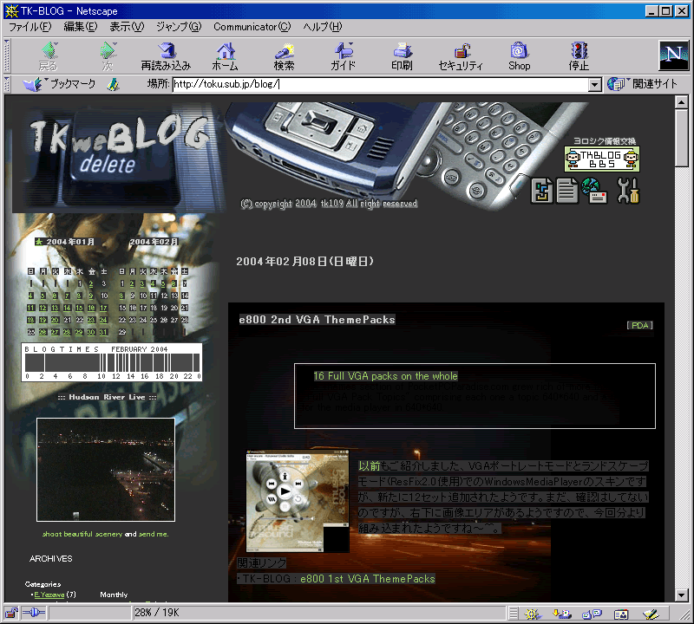This screenshot has height=624, width=694.
Task: Click the wrench and screwdriver icon
Action: 628,191
